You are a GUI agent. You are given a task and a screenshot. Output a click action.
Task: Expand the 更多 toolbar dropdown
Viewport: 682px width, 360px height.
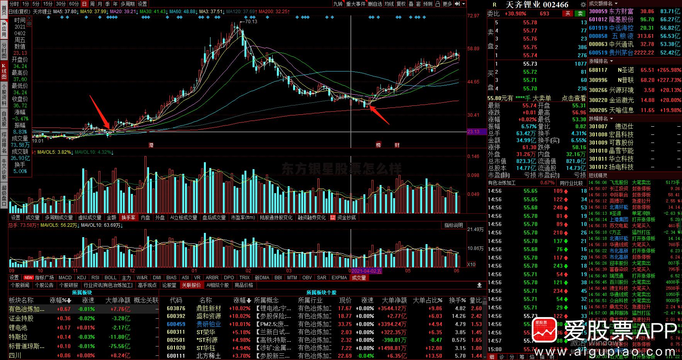pyautogui.click(x=447, y=4)
